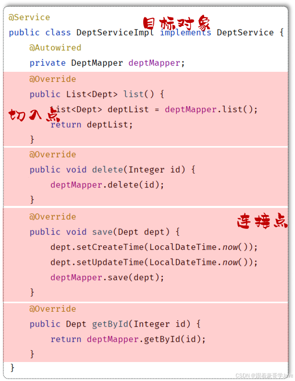Screen dimensions: 295x381
Task: Click the 'deptMapper.save(dept);' line
Action: click(107, 277)
